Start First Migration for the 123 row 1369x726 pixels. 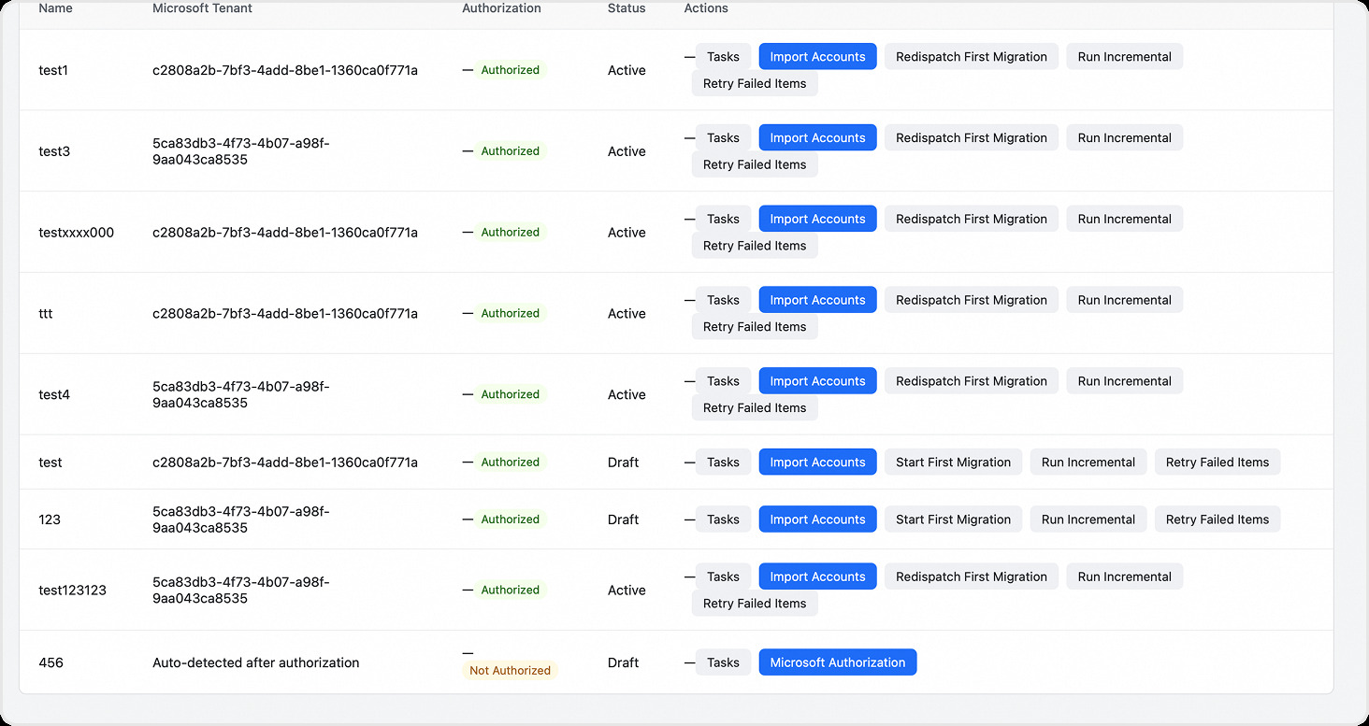click(x=953, y=520)
